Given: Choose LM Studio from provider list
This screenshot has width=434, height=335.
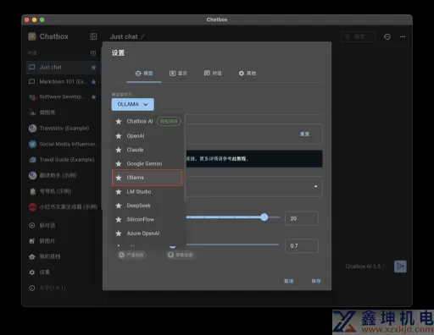Looking at the screenshot, I should 147,192.
